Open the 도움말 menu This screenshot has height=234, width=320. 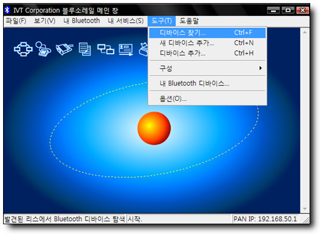click(x=189, y=21)
